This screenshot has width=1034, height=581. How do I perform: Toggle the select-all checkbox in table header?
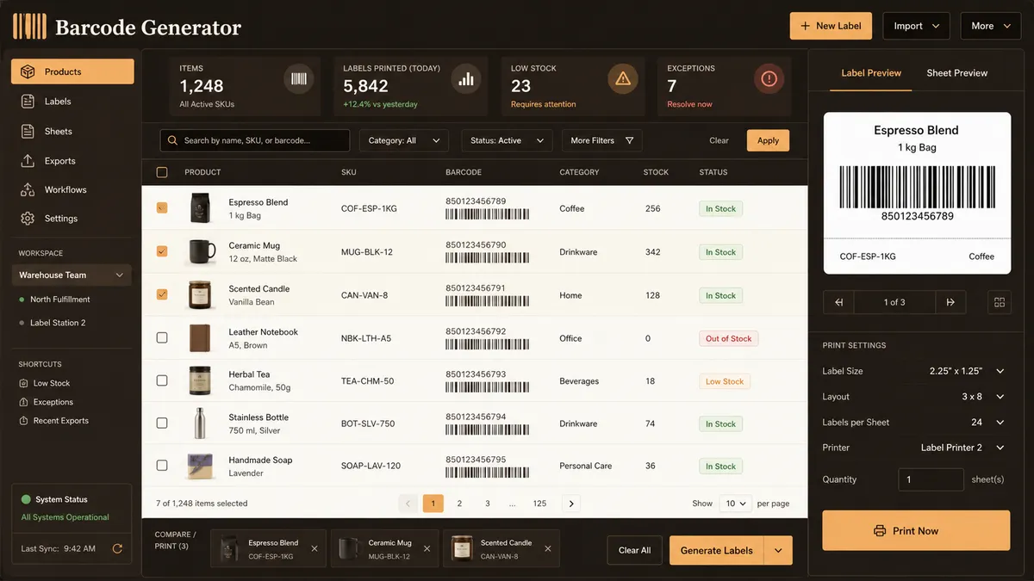coord(162,172)
